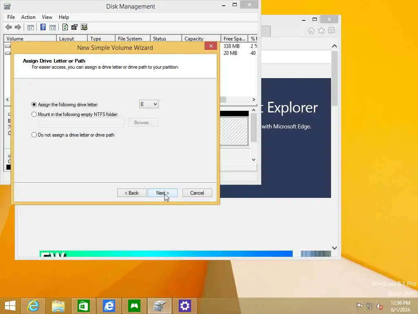Open the Windows Store taskbar icon
The height and width of the screenshot is (314, 418).
83,306
